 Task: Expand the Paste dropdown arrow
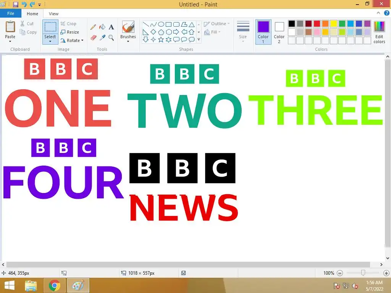(10, 41)
